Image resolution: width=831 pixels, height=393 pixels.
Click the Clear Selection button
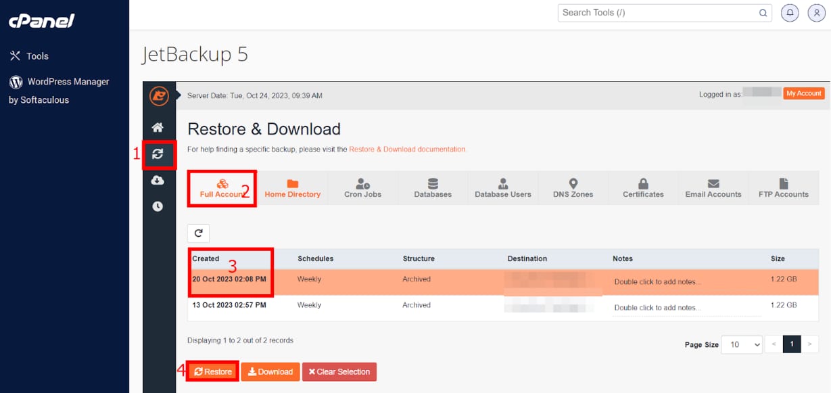[x=339, y=371]
